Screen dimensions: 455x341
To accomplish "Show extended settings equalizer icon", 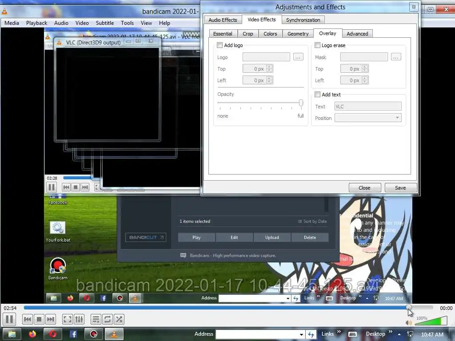I will tap(79, 320).
